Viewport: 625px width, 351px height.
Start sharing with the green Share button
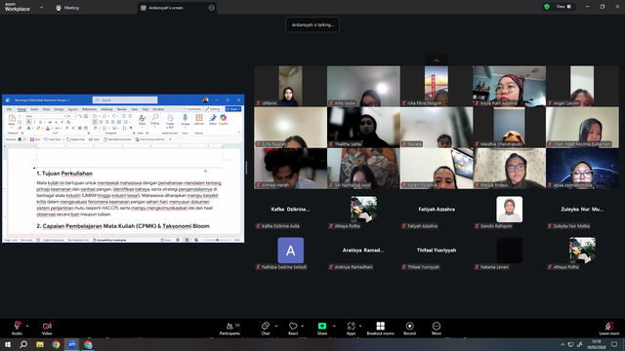click(322, 329)
